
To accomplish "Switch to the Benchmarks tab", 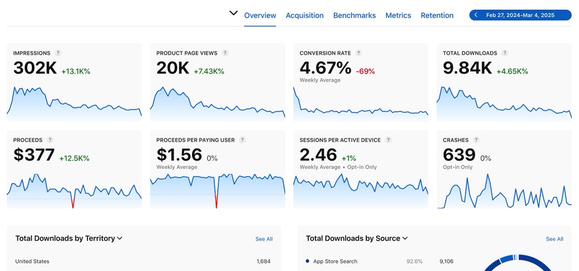I will tap(355, 15).
